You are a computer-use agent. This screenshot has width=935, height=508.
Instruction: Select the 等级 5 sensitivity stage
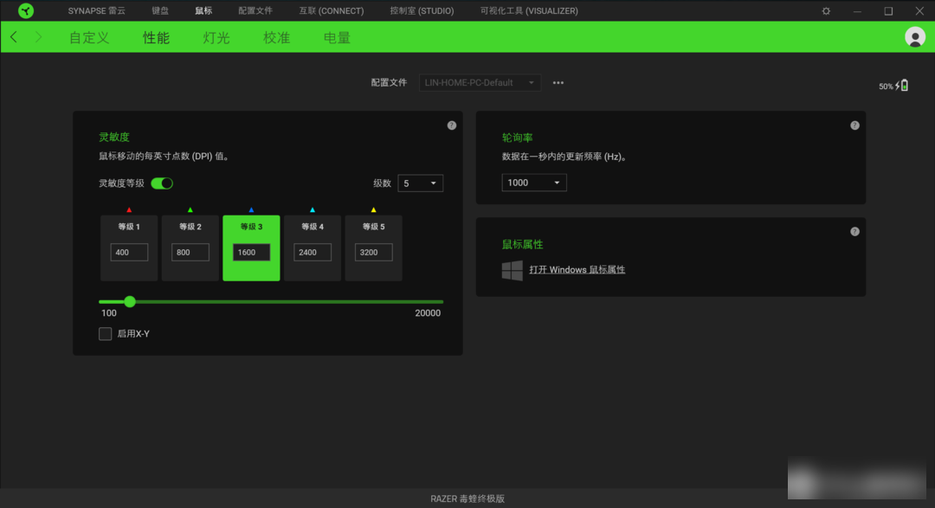[x=373, y=248]
